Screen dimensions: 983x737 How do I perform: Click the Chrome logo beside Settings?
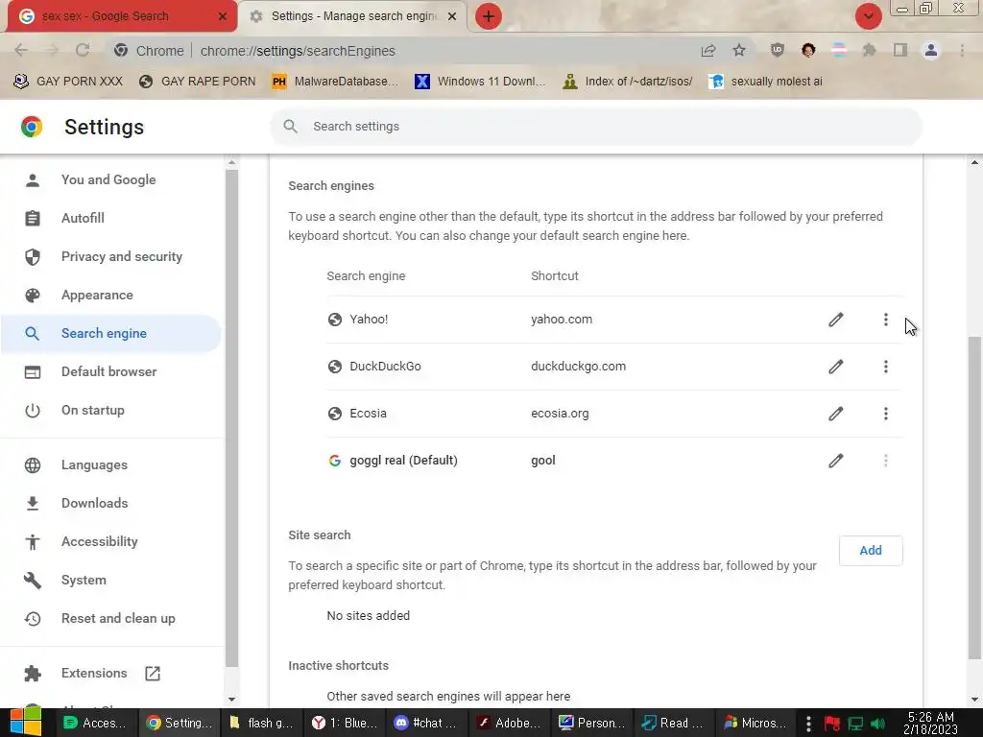click(32, 127)
